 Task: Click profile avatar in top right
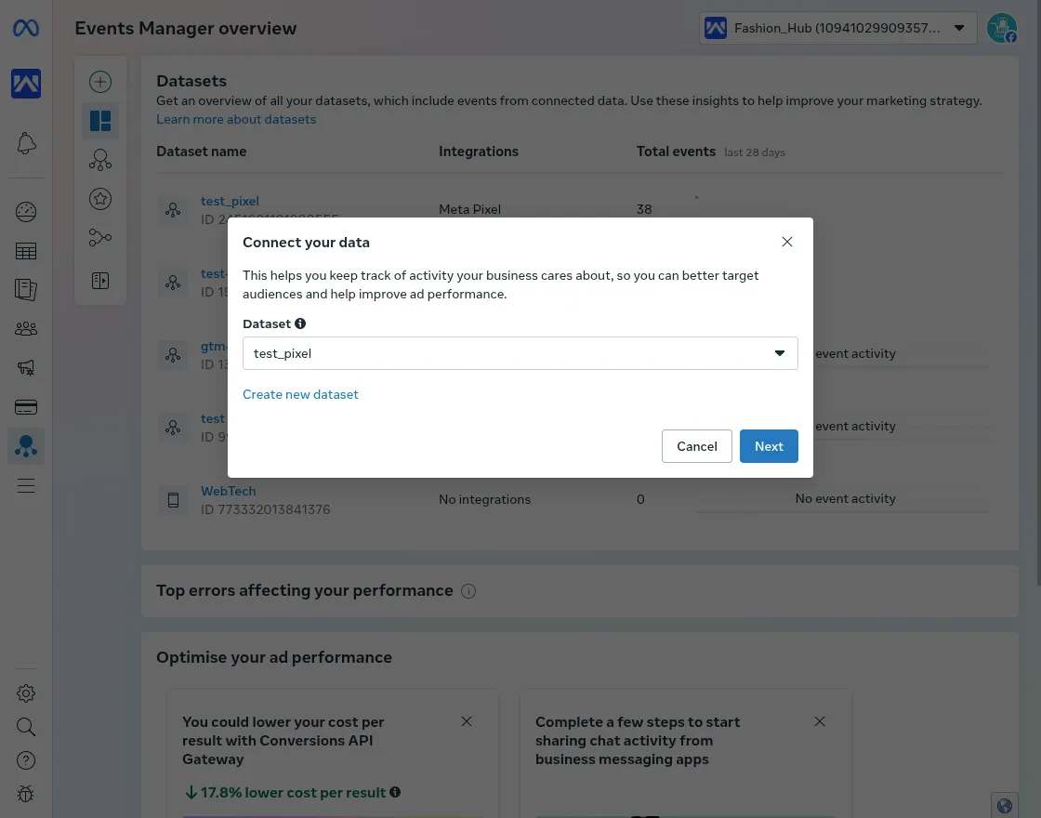pos(1002,29)
